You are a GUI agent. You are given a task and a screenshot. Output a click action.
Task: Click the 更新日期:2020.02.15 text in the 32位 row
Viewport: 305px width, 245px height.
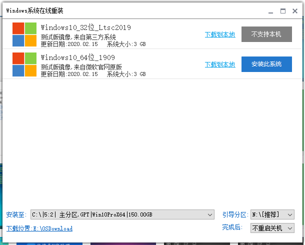(69, 44)
